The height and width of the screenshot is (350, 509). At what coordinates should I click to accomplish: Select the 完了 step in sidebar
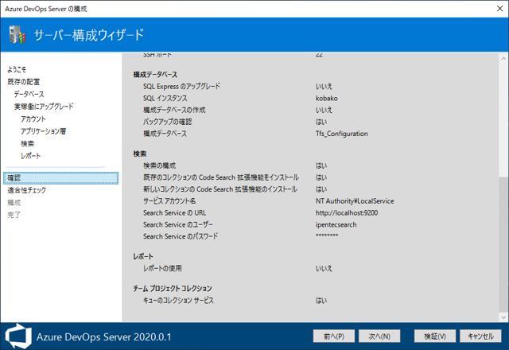pos(14,215)
